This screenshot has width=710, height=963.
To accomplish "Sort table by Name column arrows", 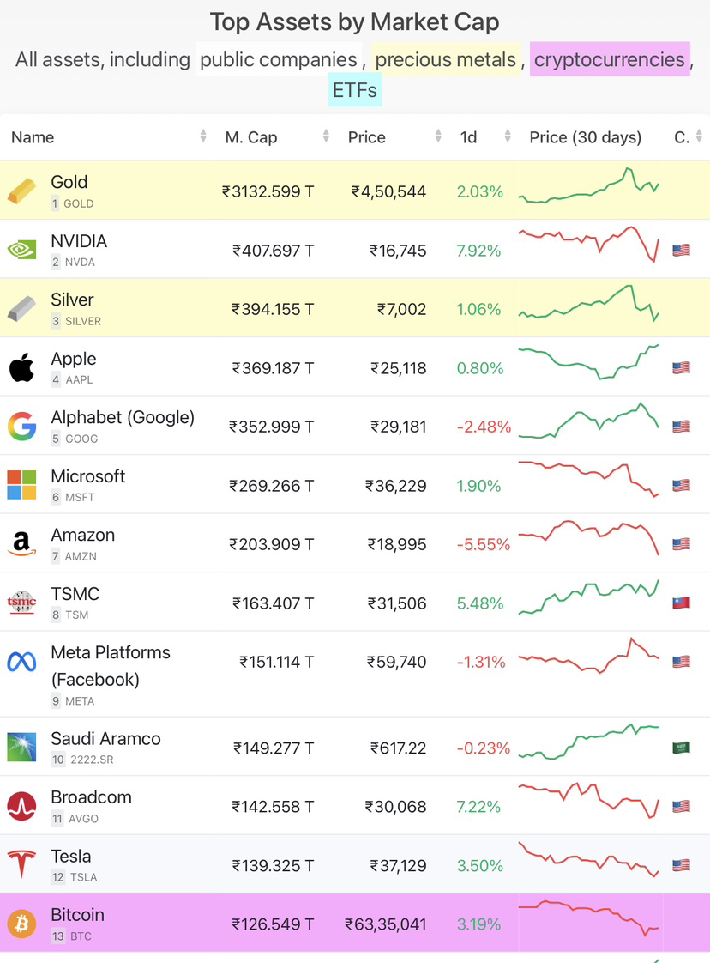I will point(203,136).
